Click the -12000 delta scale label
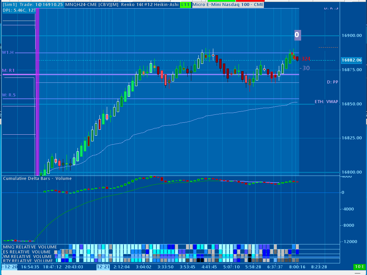 click(349, 241)
